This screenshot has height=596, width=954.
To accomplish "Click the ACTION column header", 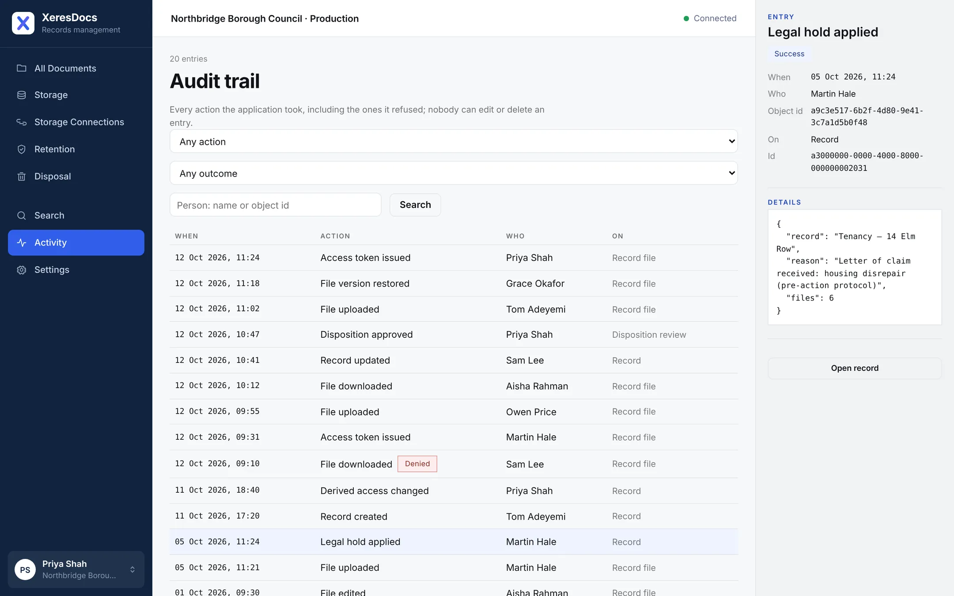I will click(x=335, y=236).
